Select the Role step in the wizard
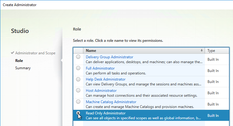 coord(19,60)
